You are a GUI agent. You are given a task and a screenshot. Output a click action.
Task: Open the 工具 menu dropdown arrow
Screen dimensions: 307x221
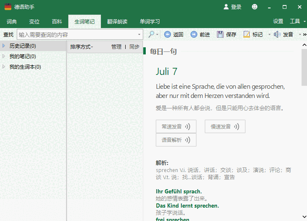pyautogui.click(x=304, y=21)
